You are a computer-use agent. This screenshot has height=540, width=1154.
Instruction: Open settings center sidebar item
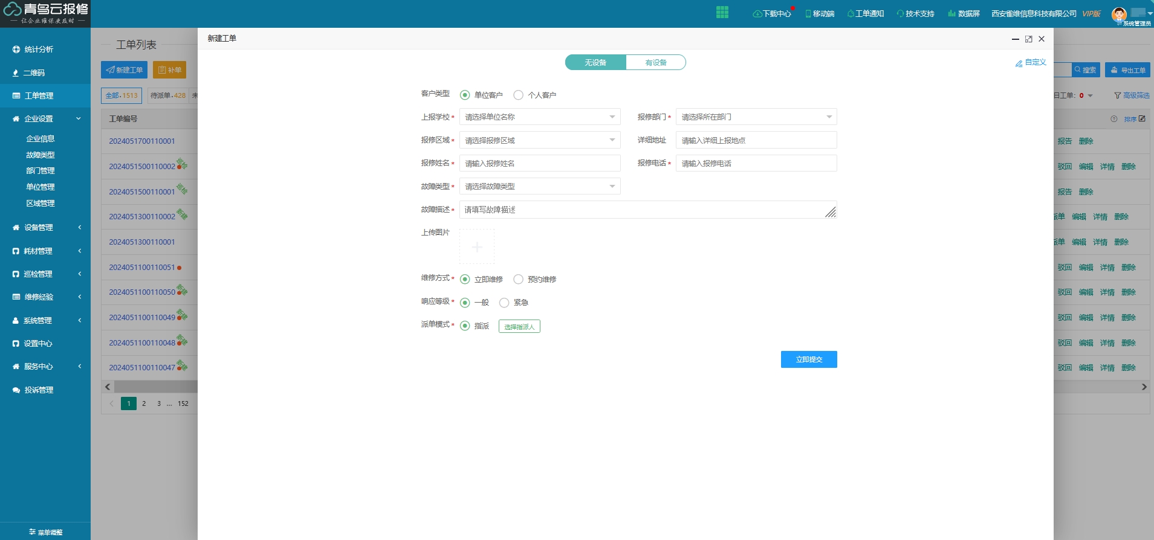click(37, 343)
